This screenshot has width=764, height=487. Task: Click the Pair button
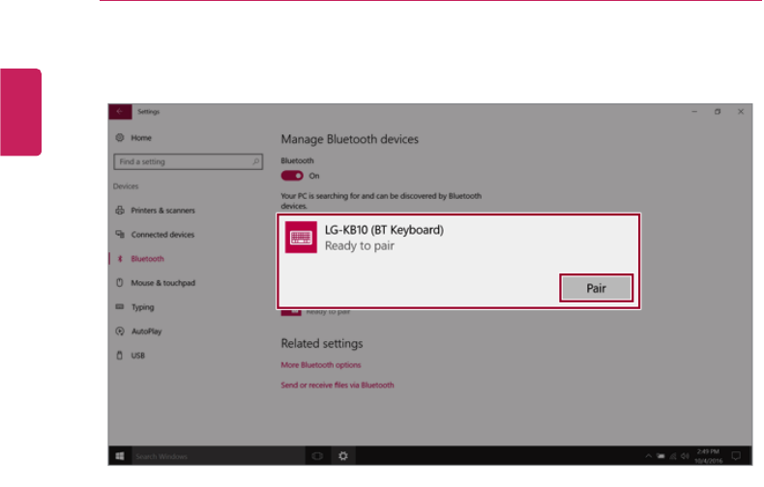pos(596,288)
